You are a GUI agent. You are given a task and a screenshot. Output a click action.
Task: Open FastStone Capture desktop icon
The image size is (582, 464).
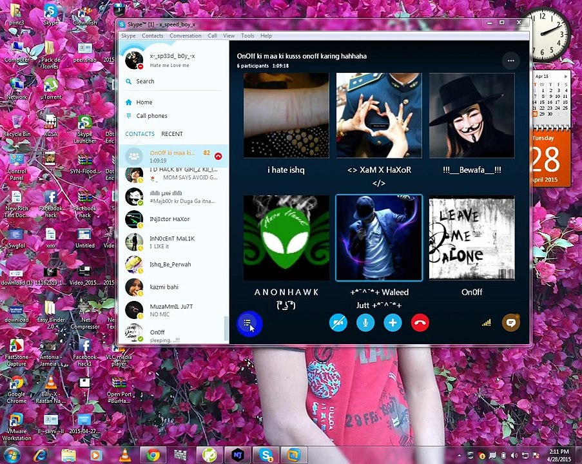[x=17, y=353]
